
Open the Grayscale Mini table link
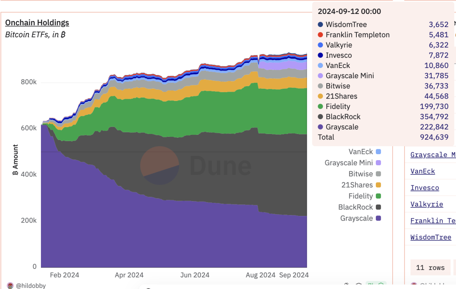(433, 155)
